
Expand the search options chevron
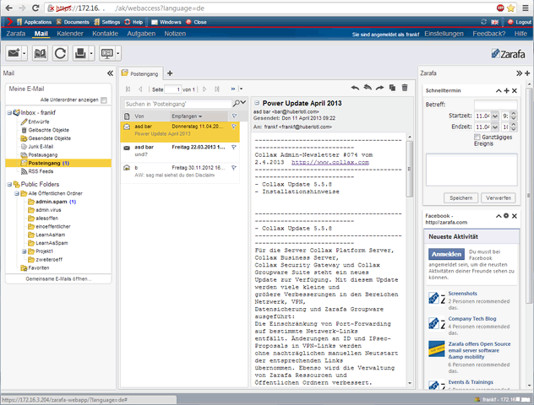(x=243, y=102)
